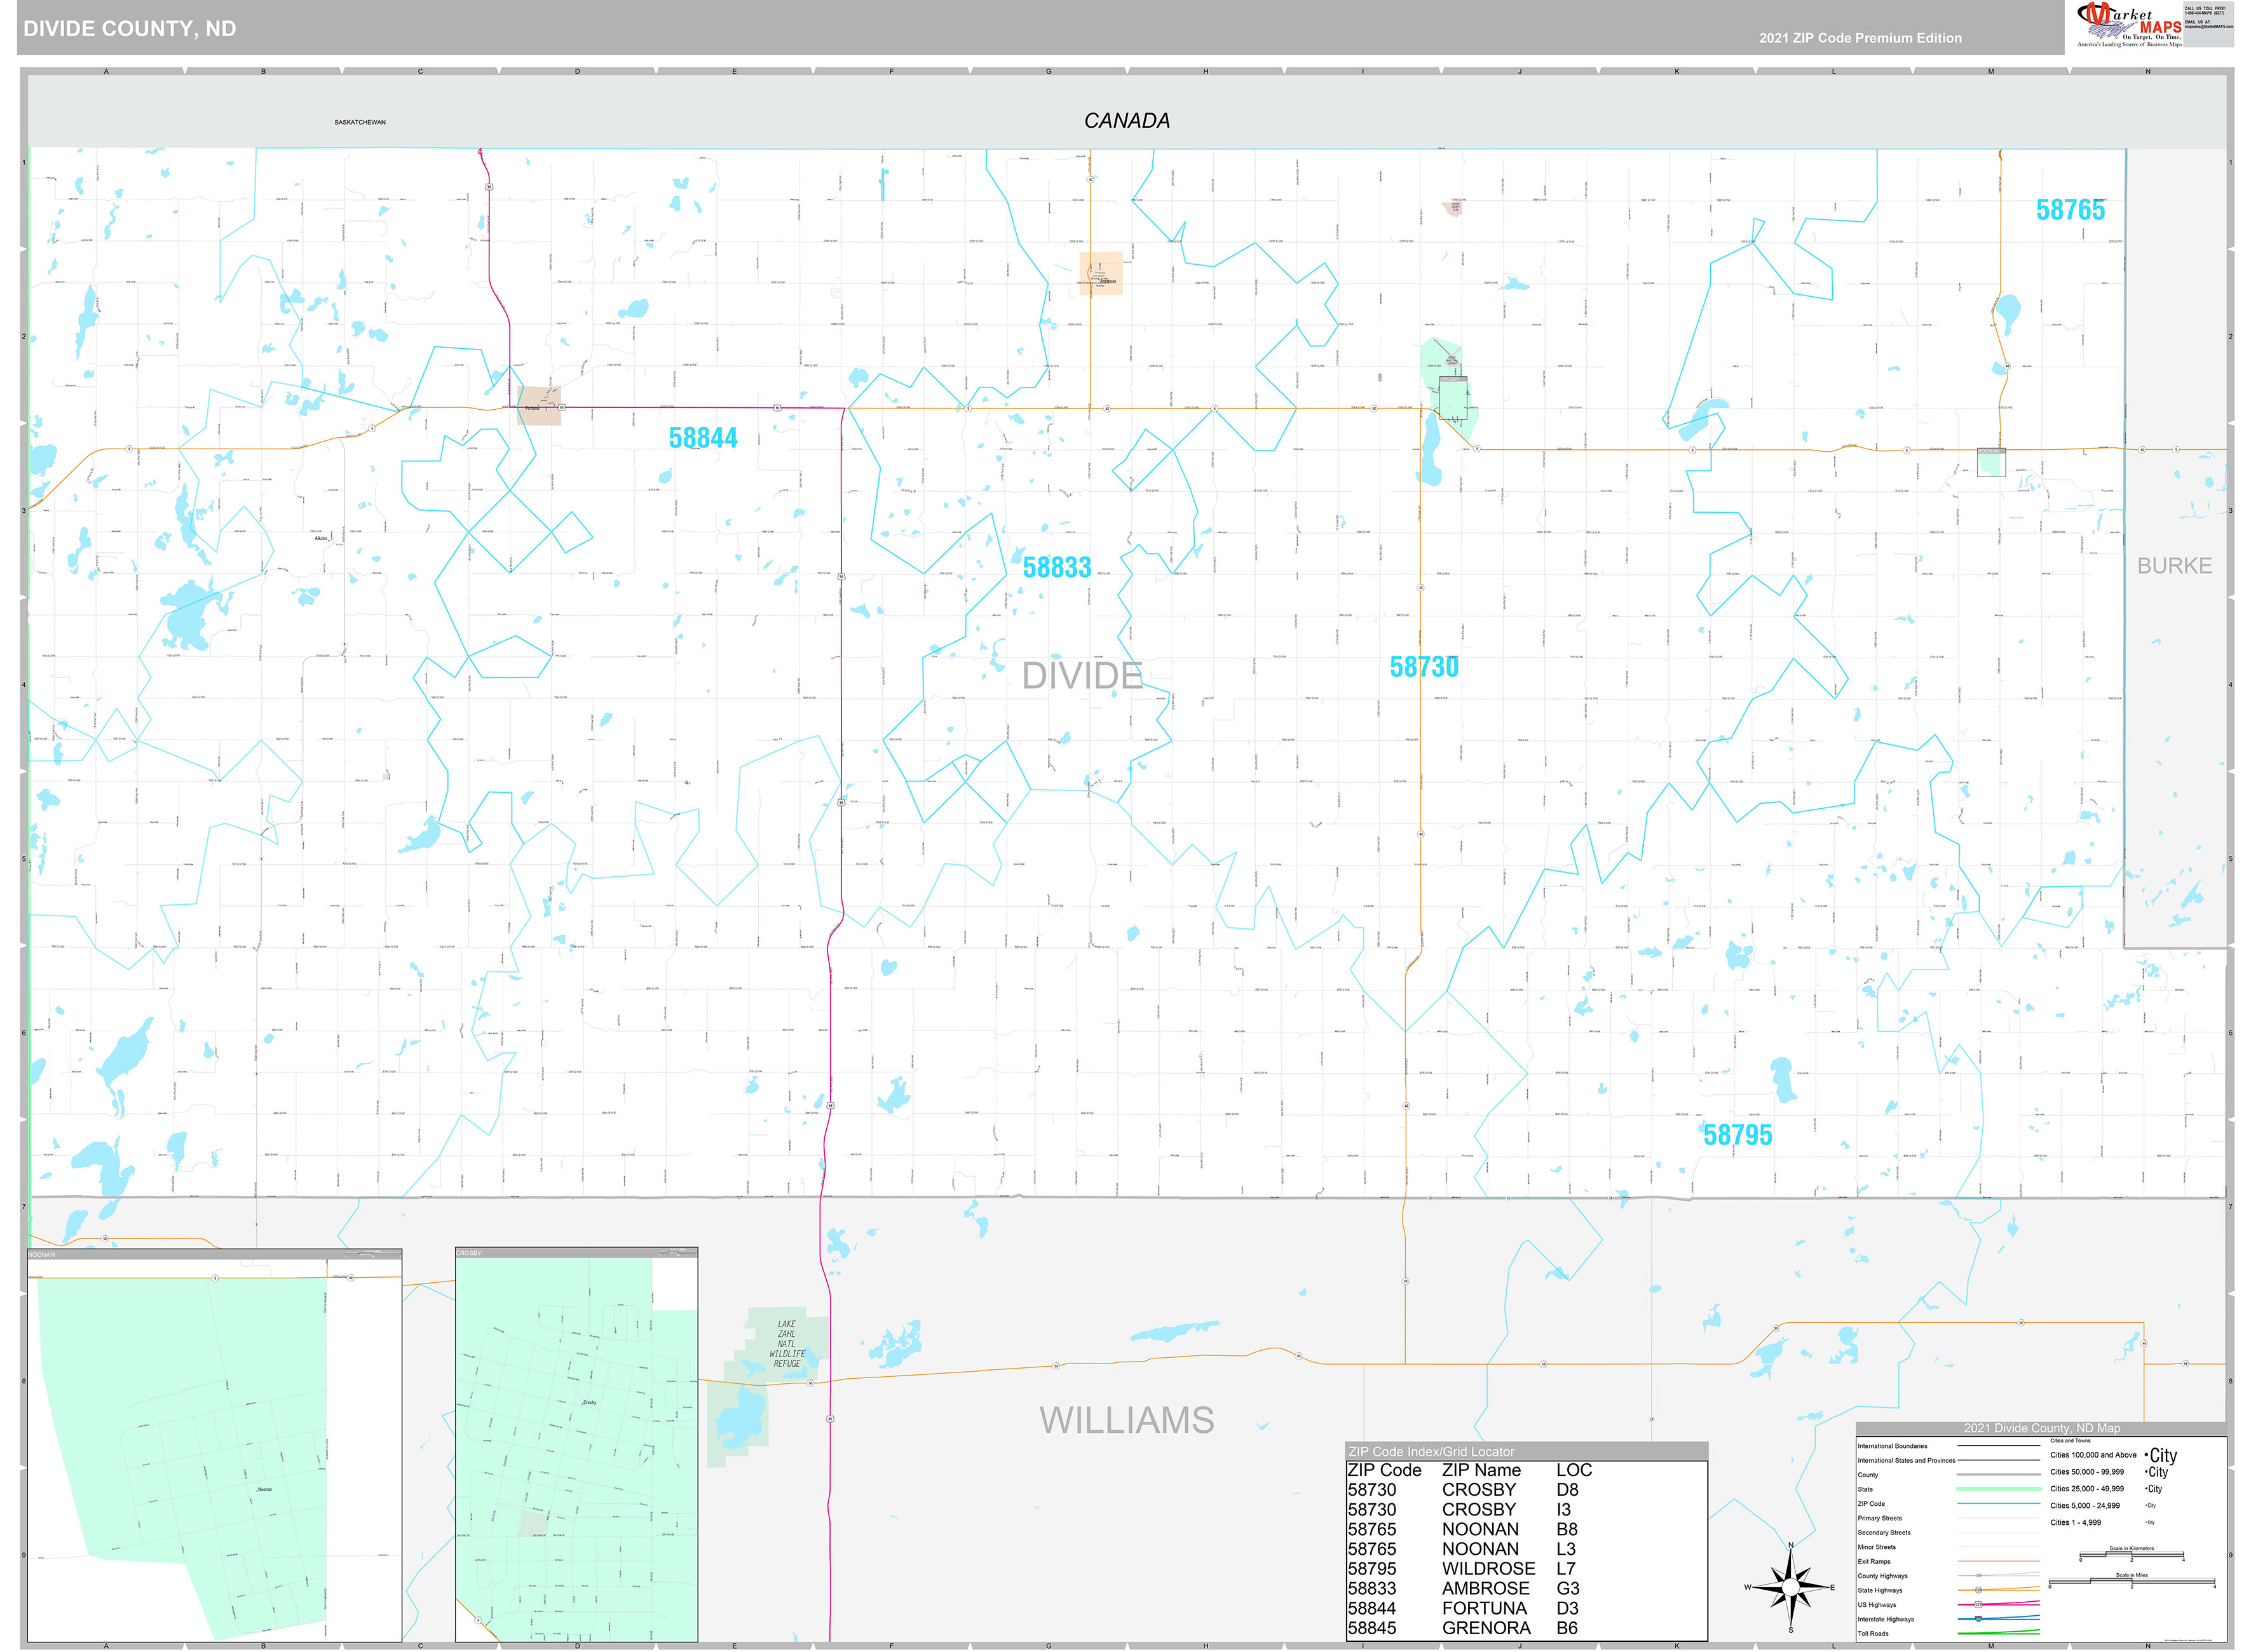Select the Exit Ramps legend line
This screenshot has height=1652, width=2251.
click(x=1999, y=1562)
